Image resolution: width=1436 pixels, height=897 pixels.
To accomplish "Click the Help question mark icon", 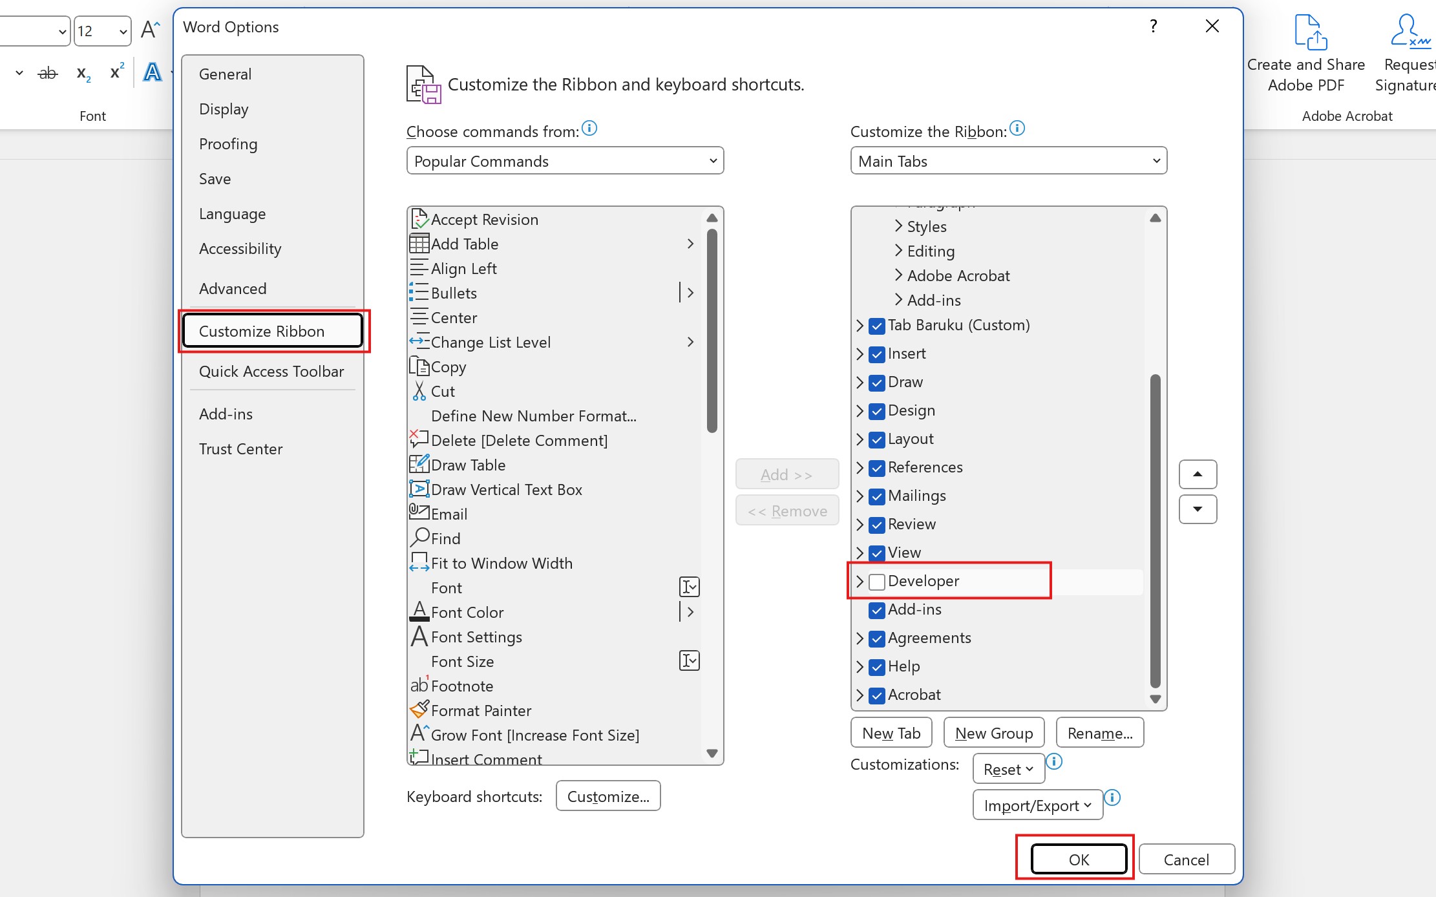I will point(1153,26).
